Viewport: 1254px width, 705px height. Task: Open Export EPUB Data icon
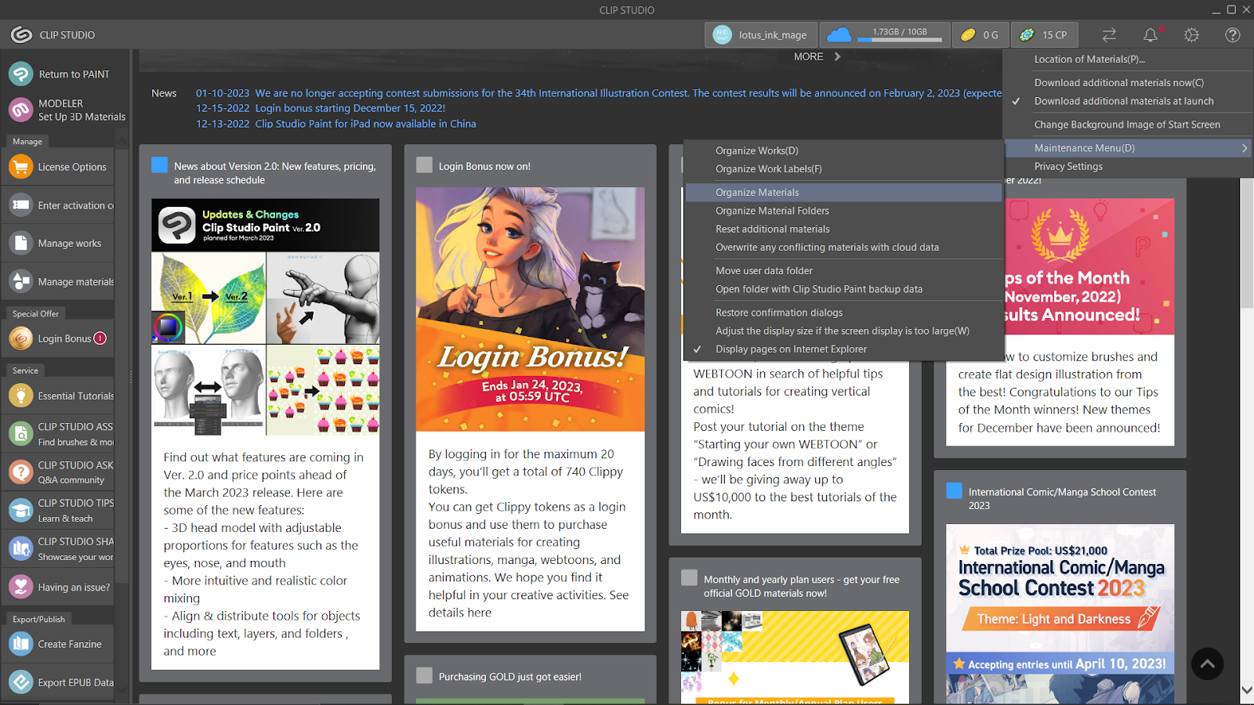point(20,682)
